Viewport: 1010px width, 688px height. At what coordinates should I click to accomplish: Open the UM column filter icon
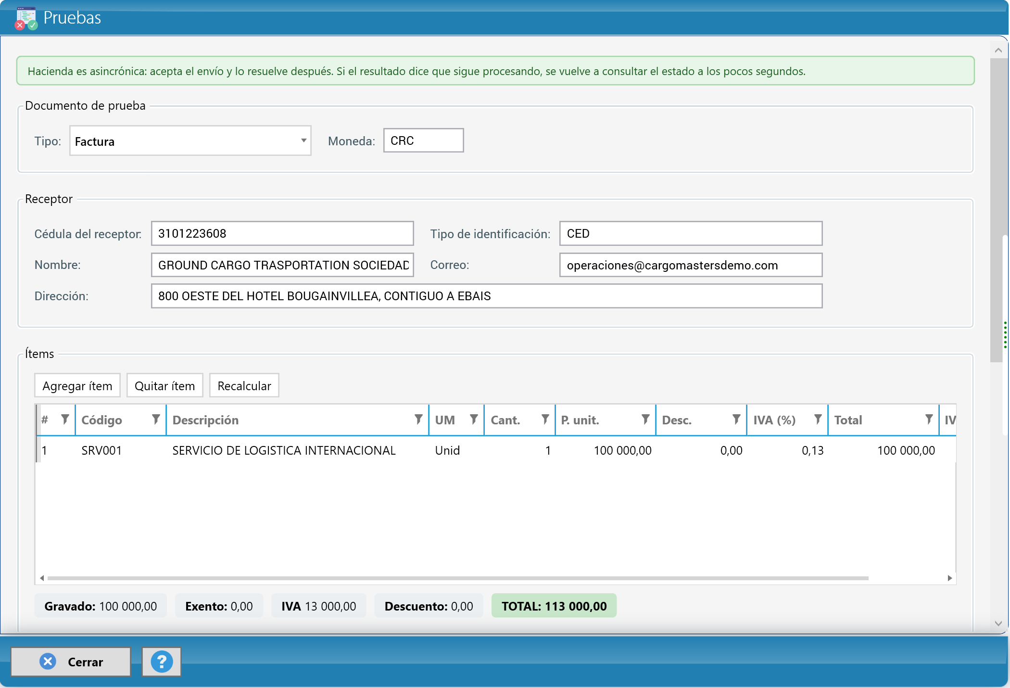pyautogui.click(x=474, y=420)
